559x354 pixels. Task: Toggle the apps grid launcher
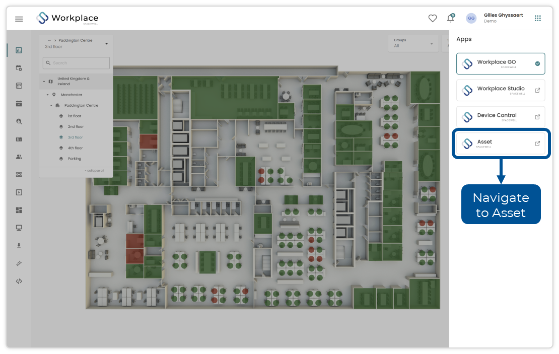pos(538,18)
